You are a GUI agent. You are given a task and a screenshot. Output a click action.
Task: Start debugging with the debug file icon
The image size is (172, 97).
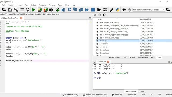(x=63, y=10)
